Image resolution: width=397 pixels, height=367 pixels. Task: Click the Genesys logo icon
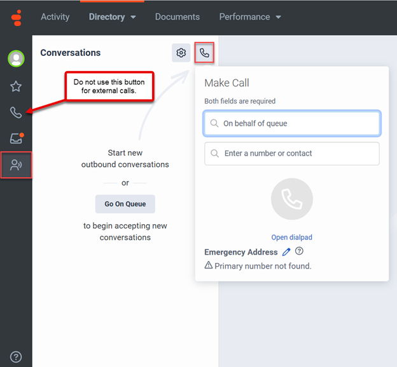tap(16, 17)
